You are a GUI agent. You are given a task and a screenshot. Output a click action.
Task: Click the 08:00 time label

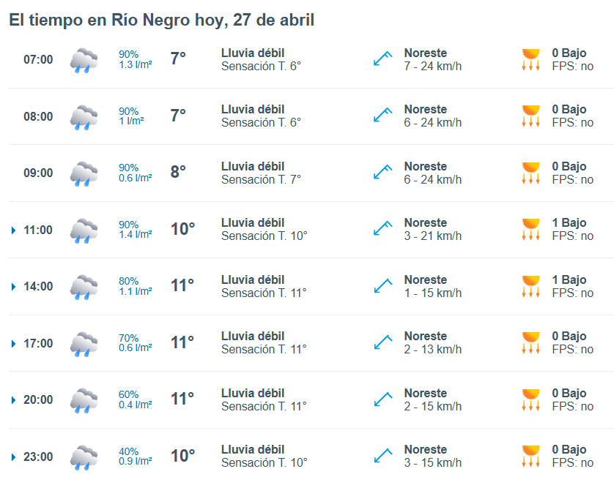click(x=38, y=116)
